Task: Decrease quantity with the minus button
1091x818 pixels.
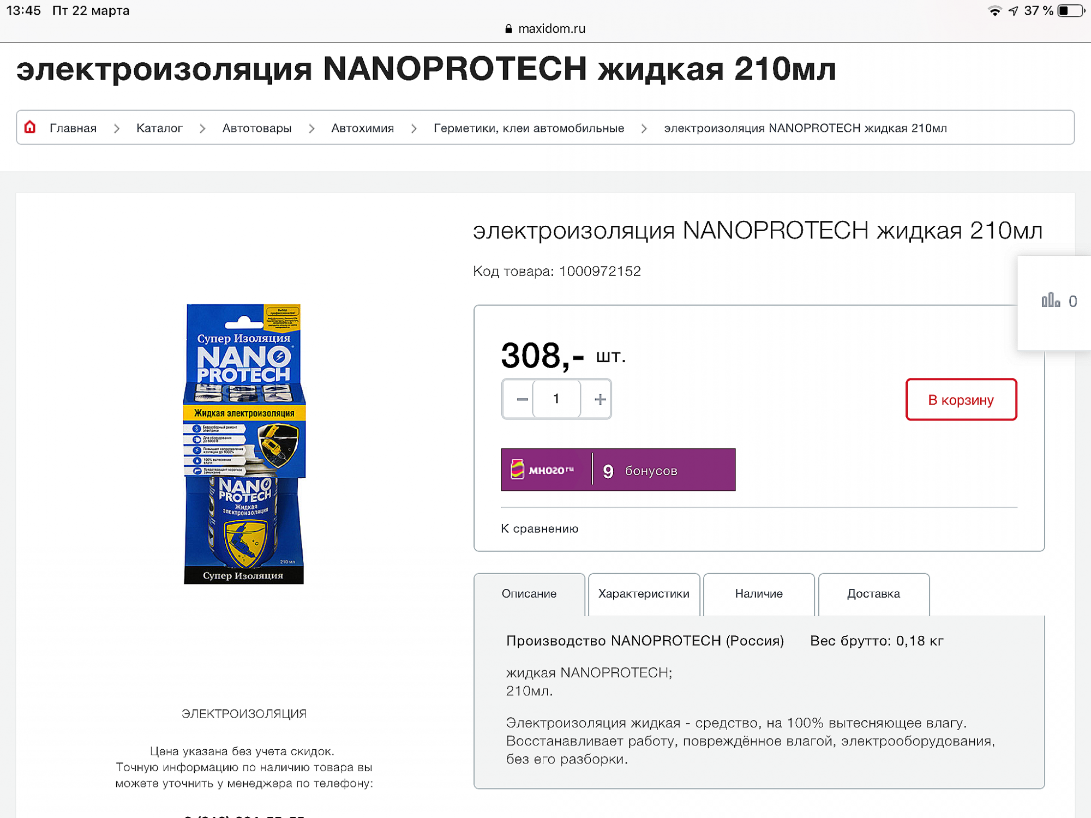Action: (521, 399)
